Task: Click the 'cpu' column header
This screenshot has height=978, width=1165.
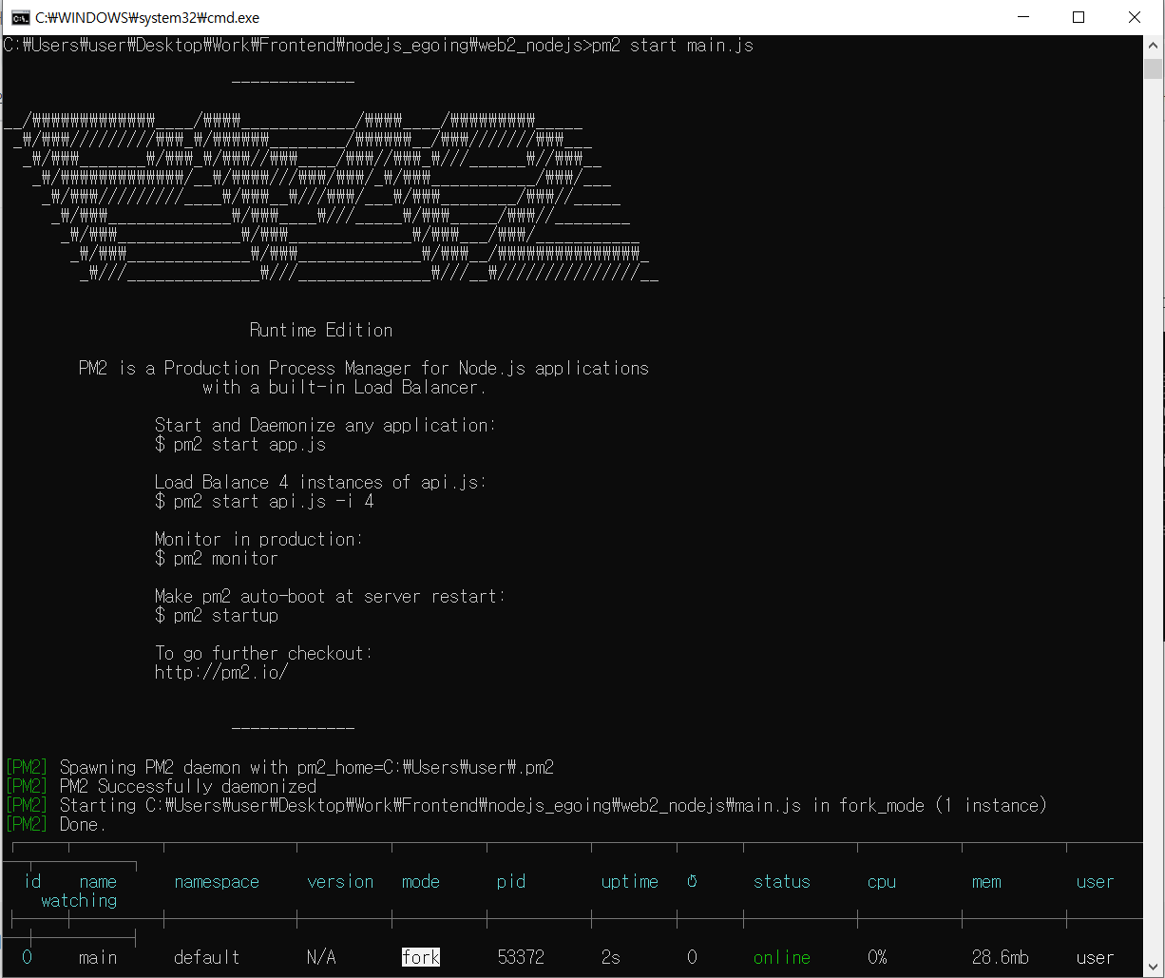Action: tap(882, 881)
